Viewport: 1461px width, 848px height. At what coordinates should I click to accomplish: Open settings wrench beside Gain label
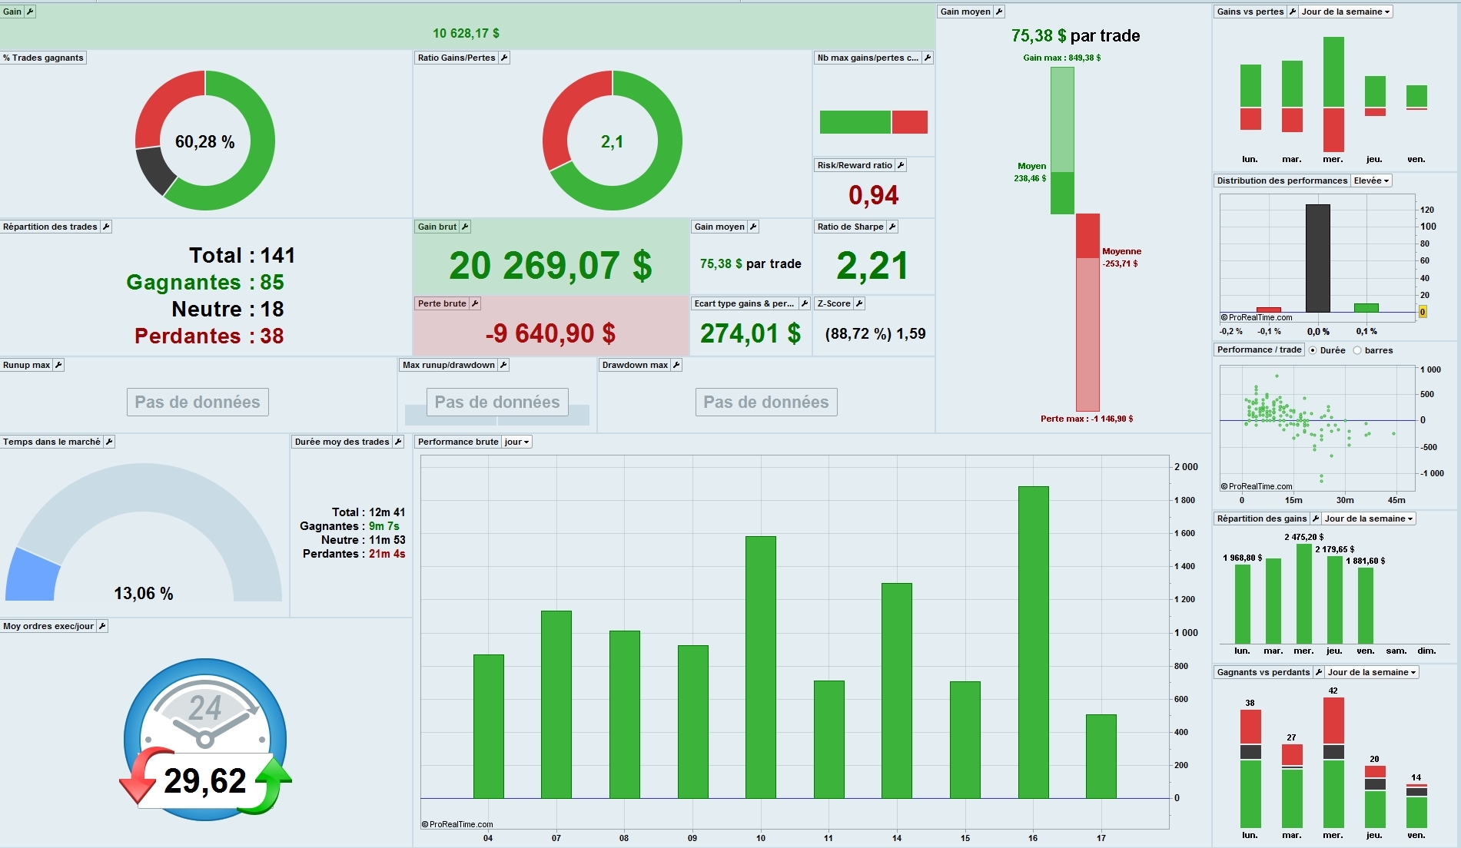[30, 12]
